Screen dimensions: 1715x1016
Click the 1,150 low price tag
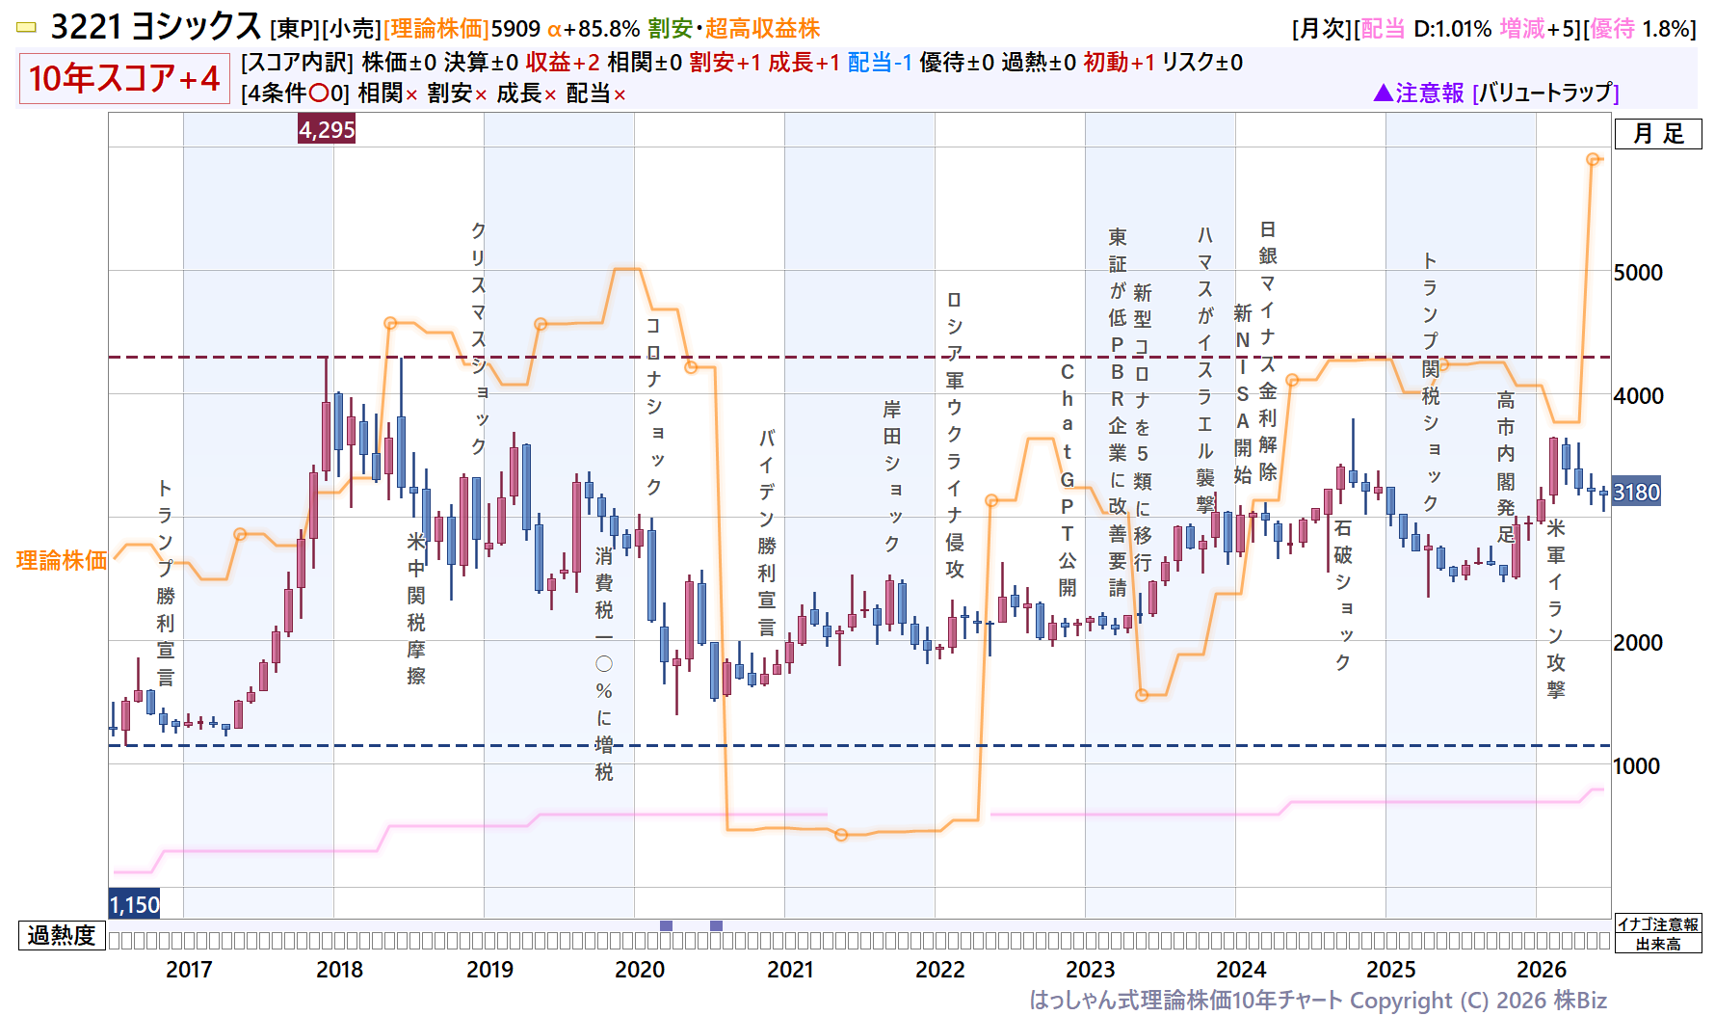(134, 904)
